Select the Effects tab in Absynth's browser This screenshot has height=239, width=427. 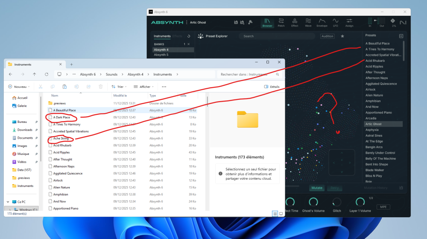[x=177, y=36]
